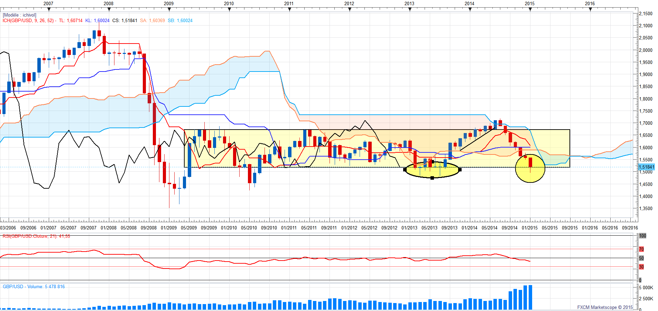Click the light-blue "SB: 1,60024" Senkou value
The image size is (658, 311).
(x=180, y=21)
